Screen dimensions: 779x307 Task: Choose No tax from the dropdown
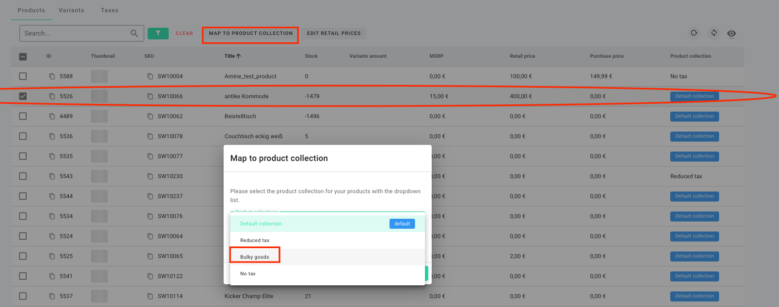click(327, 274)
